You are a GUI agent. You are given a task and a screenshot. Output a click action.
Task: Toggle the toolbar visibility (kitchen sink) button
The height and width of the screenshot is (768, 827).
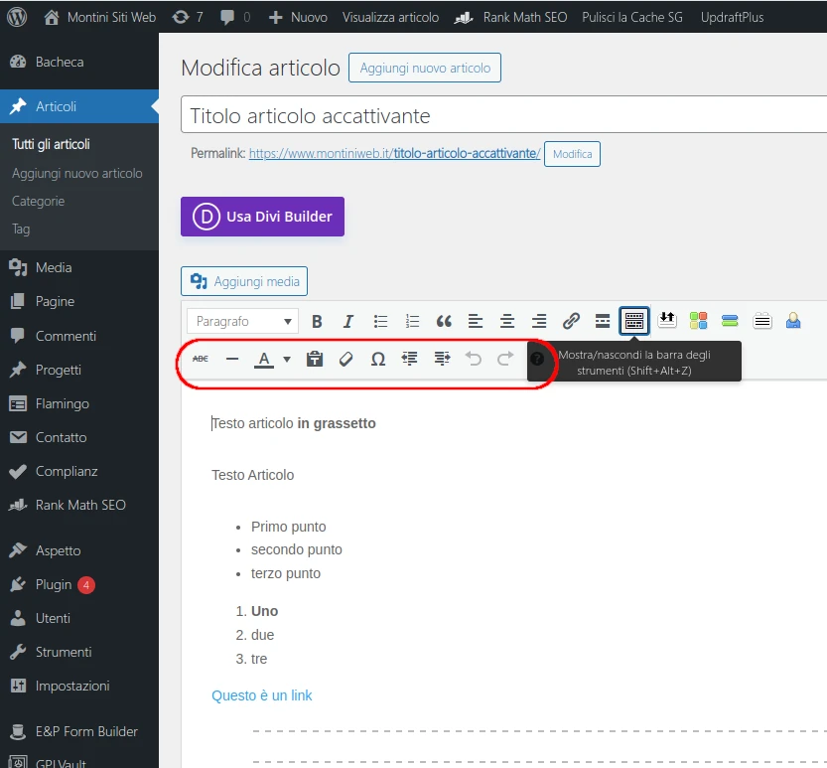click(x=634, y=321)
